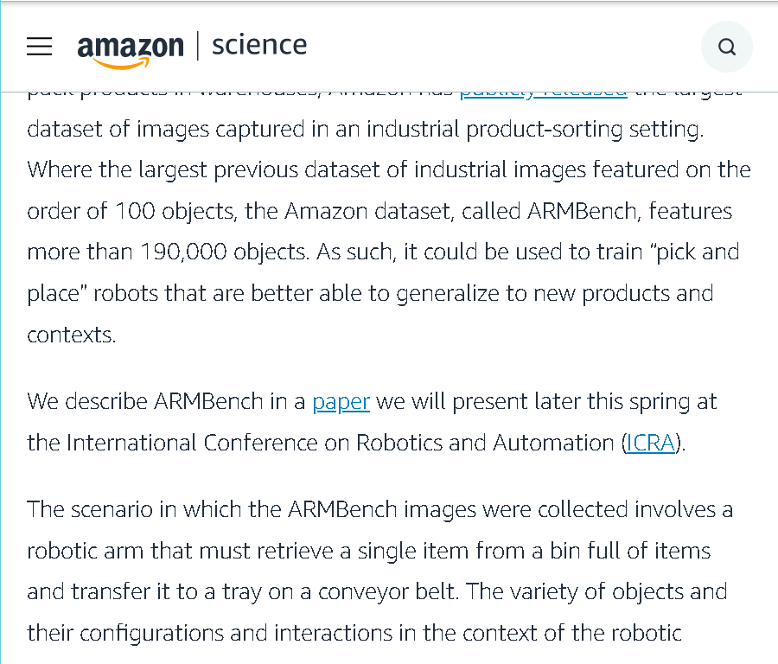778x664 pixels.
Task: Open the hamburger navigation menu
Action: point(39,46)
